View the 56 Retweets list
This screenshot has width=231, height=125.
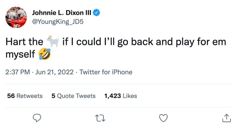(x=25, y=96)
